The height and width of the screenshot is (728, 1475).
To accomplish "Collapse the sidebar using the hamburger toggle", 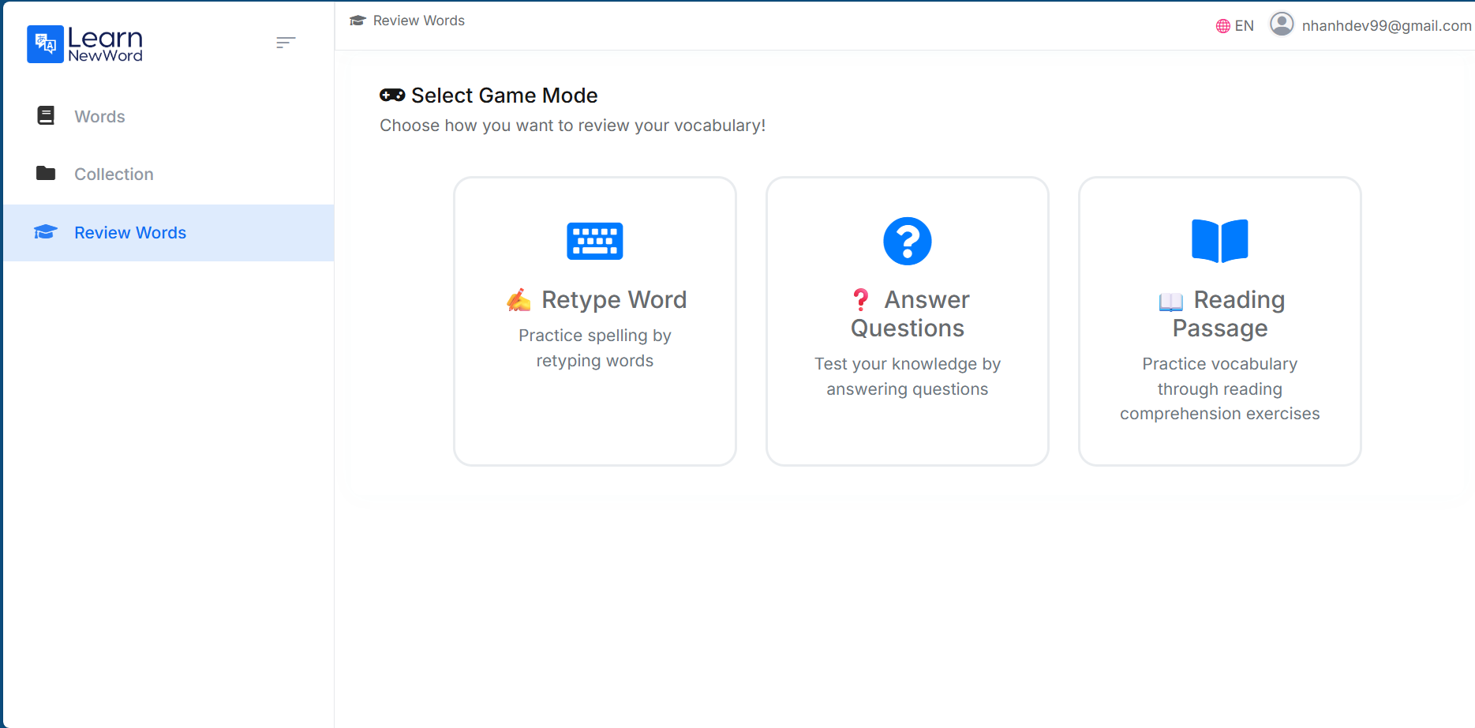I will point(286,43).
